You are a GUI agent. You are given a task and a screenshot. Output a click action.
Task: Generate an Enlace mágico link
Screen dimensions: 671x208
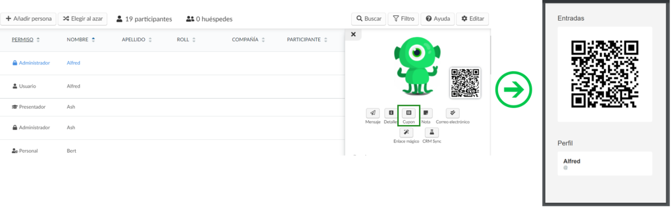click(x=406, y=132)
